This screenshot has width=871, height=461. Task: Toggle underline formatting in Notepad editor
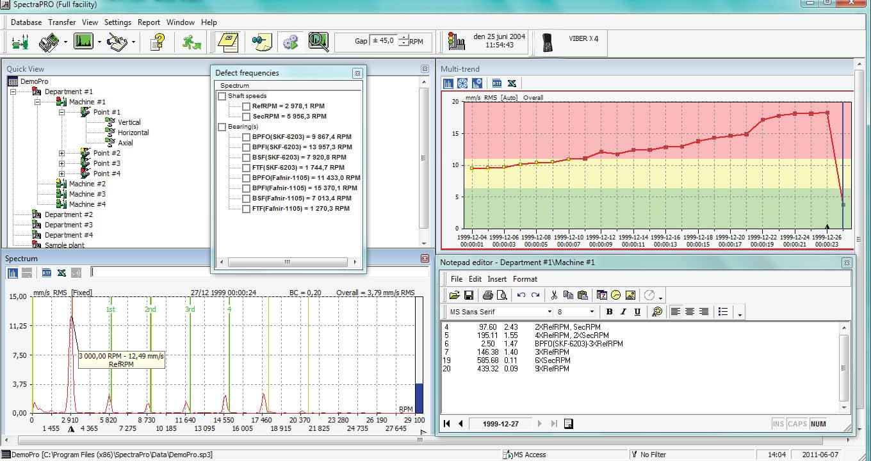[x=637, y=312]
